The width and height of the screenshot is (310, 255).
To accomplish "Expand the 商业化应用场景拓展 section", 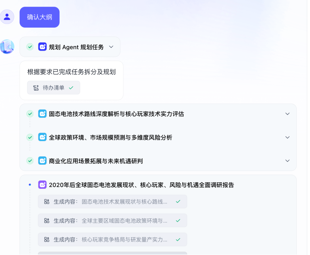I will 287,161.
